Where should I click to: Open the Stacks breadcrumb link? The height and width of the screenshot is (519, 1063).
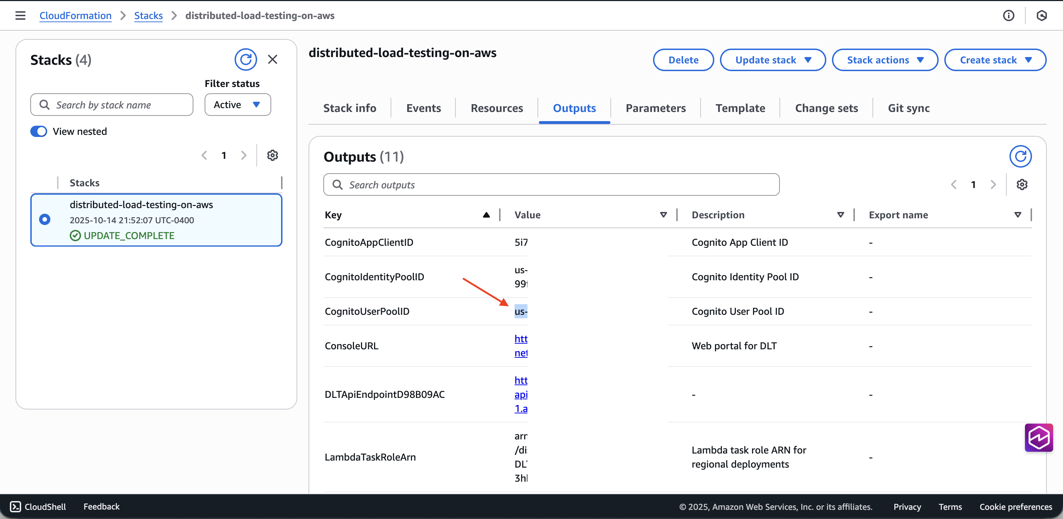pyautogui.click(x=148, y=16)
